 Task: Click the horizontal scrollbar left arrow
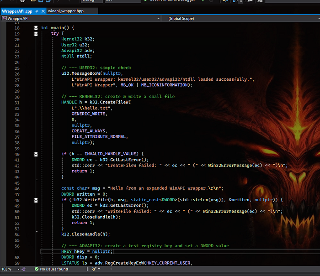click(111, 269)
